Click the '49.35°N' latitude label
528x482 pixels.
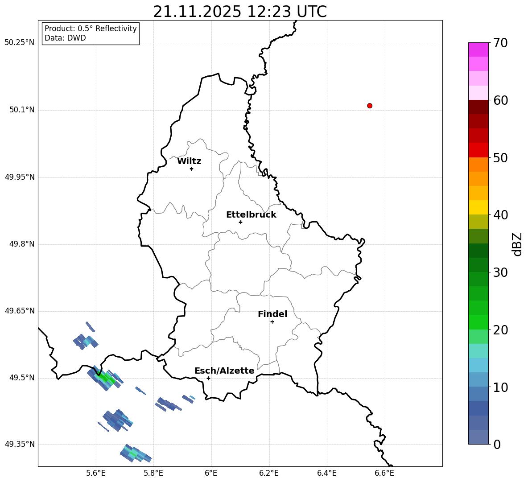pos(20,444)
